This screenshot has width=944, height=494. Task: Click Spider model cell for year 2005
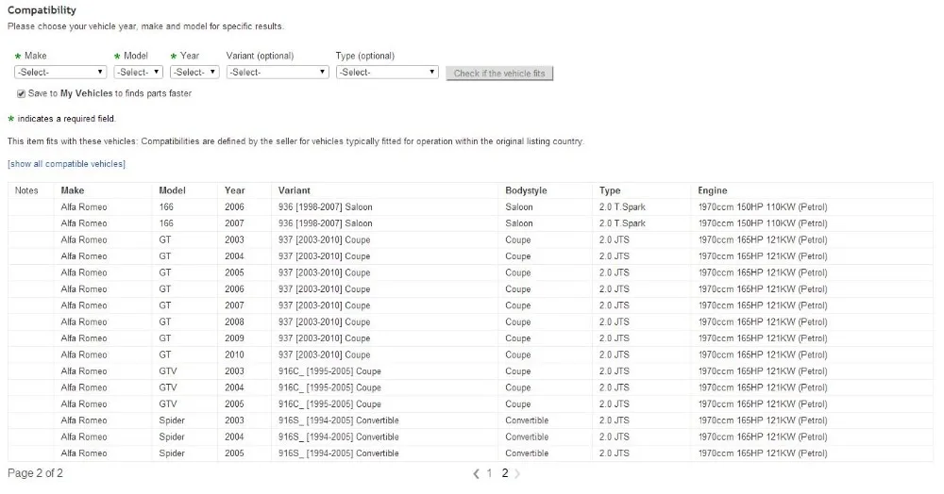(172, 453)
